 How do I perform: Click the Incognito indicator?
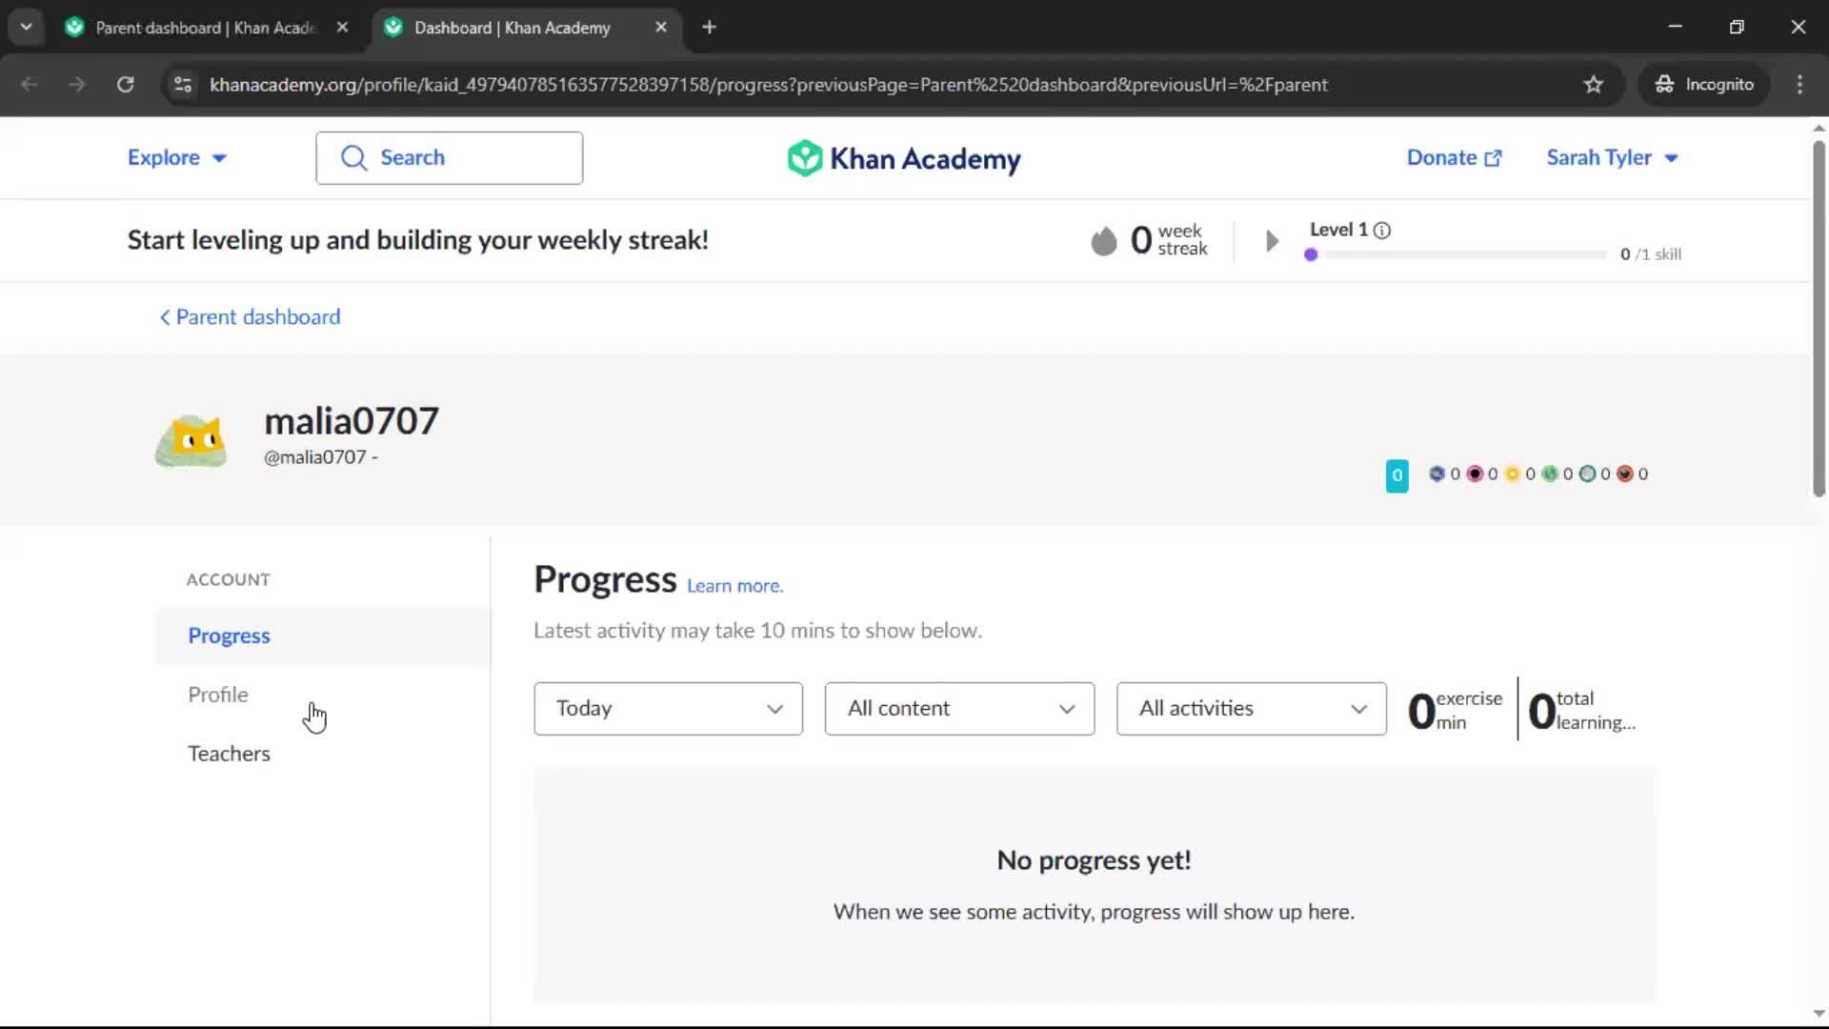coord(1704,85)
